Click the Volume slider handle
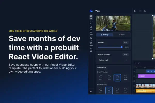Viewport: 155px width, 103px height. (122, 47)
